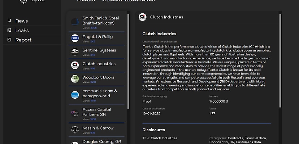Click the Report form icon
The image size is (299, 144).
point(9,40)
